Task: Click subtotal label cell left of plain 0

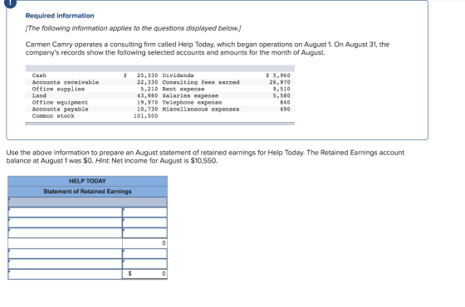Action: 66,243
